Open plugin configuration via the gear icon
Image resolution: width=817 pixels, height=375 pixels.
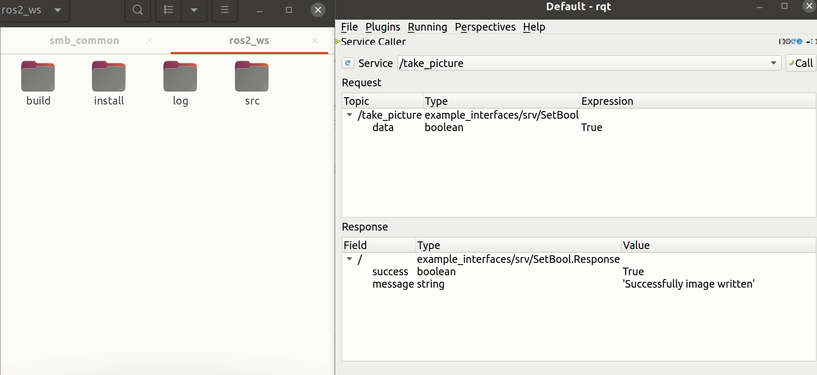(788, 42)
